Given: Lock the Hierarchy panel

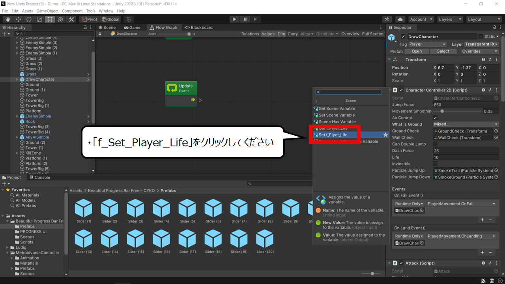Looking at the screenshot, I should [x=85, y=27].
